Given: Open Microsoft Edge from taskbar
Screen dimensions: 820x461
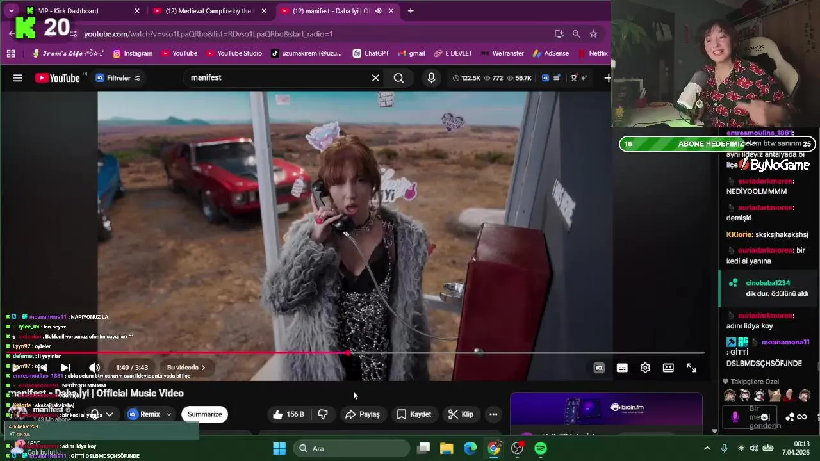Looking at the screenshot, I should point(470,448).
